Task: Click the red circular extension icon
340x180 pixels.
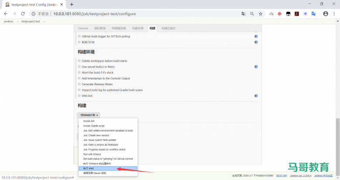Action: pos(279,13)
